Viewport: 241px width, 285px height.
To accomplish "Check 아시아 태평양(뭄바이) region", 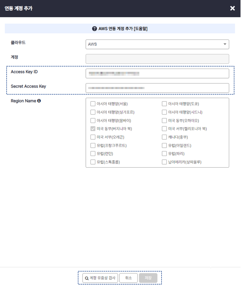I will pyautogui.click(x=93, y=121).
